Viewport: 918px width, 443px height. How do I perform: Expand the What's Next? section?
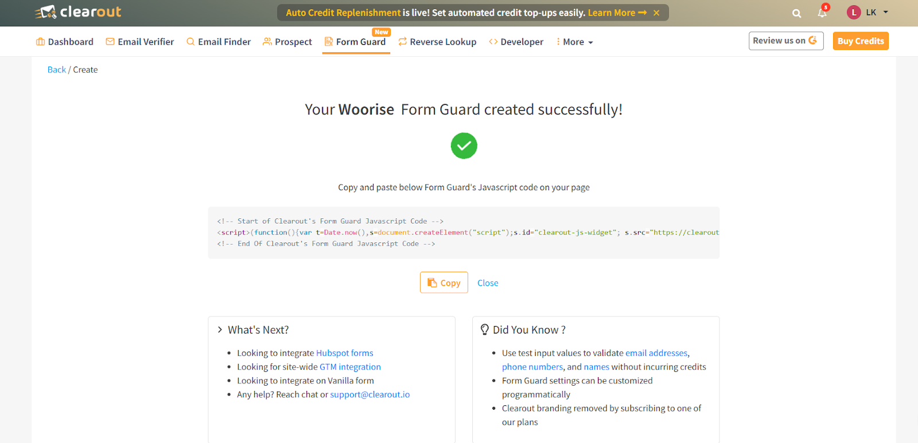point(220,330)
